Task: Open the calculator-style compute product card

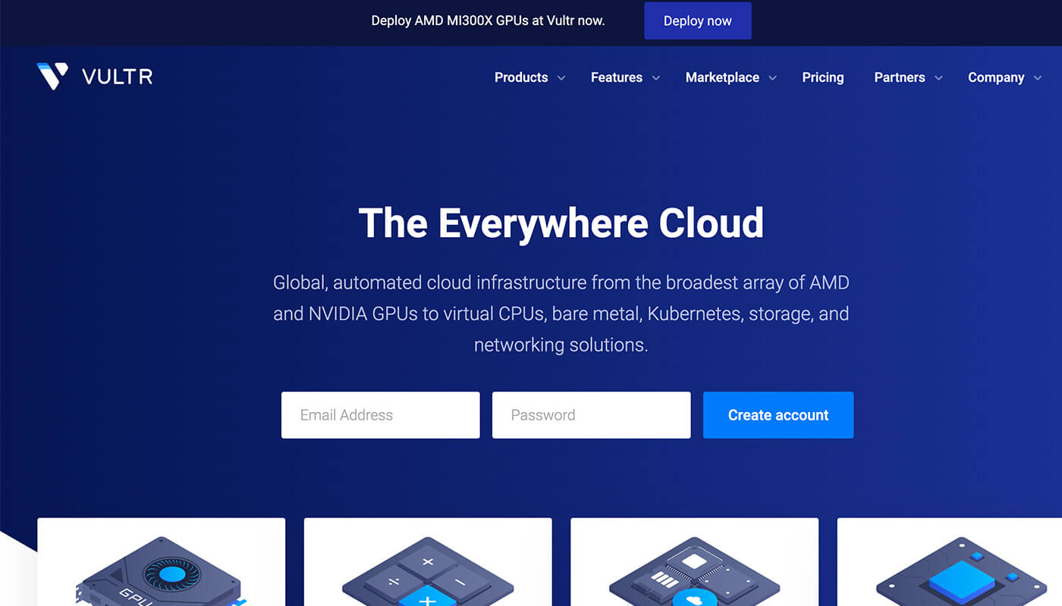Action: [428, 562]
